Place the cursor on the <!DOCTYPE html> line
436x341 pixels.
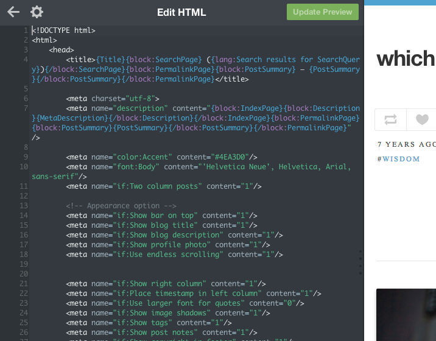[64, 30]
